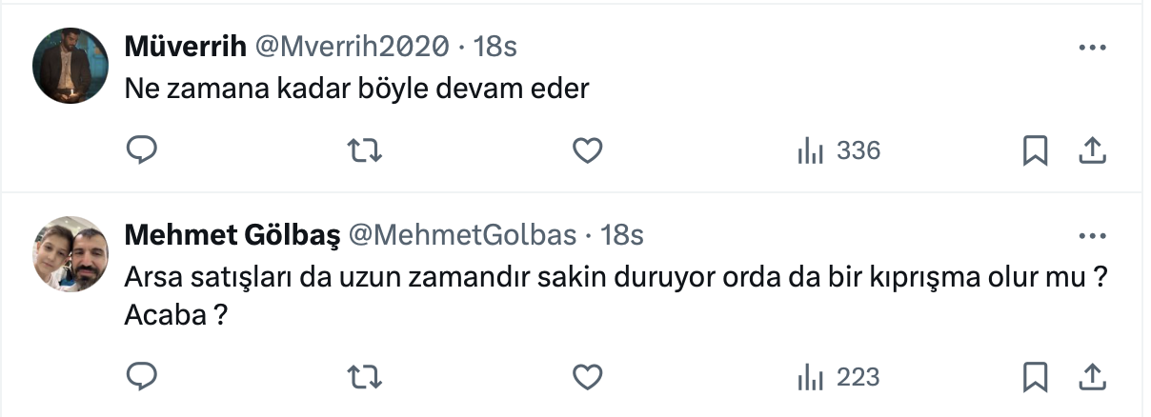
Task: Open the @Mverrih2020 handle link
Action: coord(353,46)
